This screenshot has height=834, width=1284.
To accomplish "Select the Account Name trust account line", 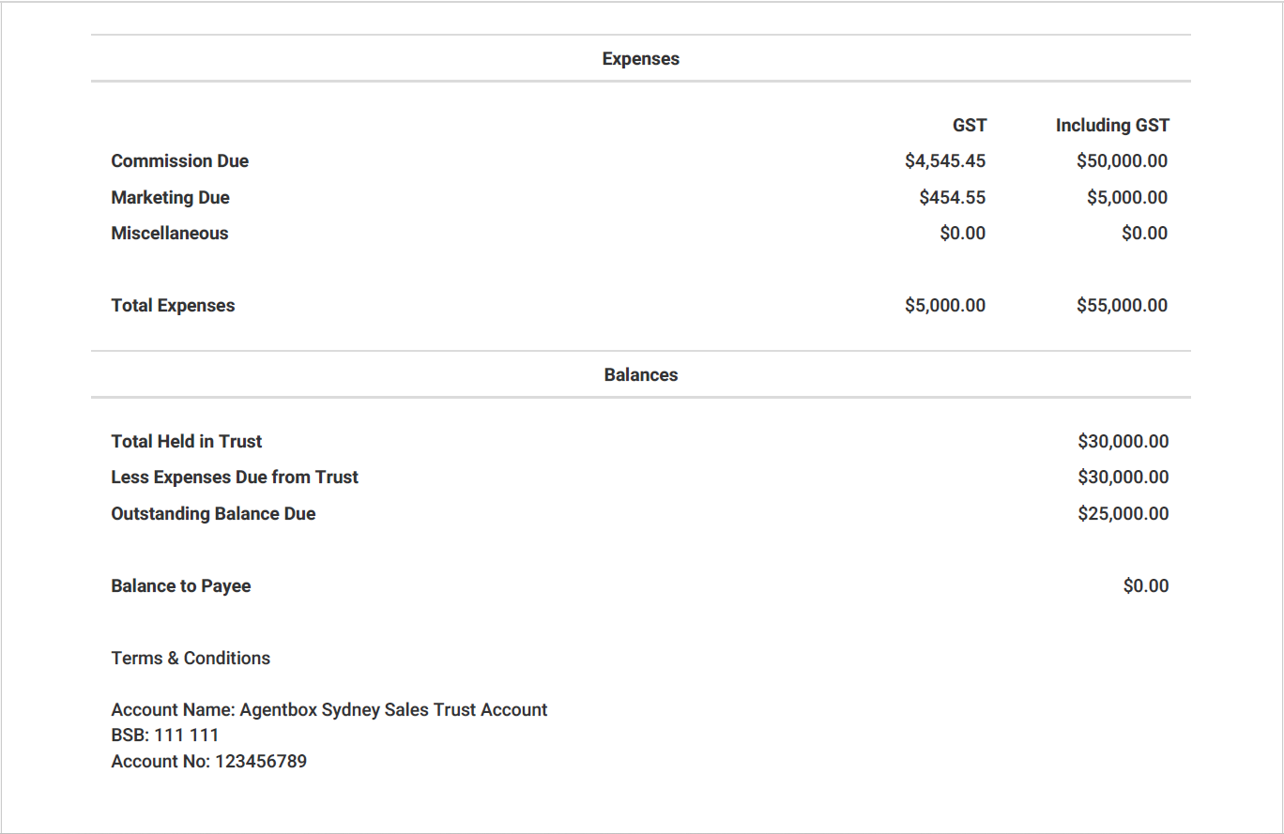I will click(x=329, y=710).
